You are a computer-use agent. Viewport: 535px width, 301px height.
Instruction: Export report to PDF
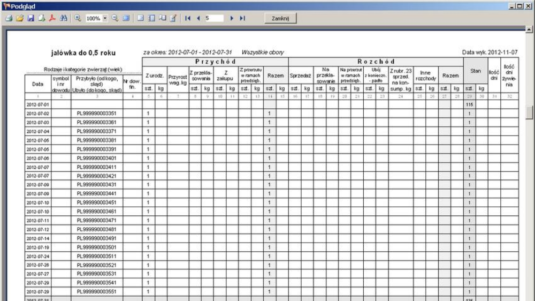[52, 18]
